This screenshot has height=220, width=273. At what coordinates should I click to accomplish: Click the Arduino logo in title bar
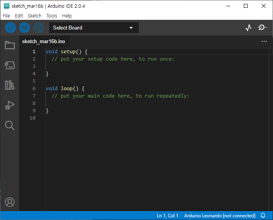(7, 6)
